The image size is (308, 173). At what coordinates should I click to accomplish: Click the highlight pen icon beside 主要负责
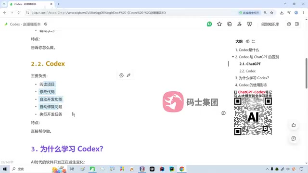pos(128,75)
